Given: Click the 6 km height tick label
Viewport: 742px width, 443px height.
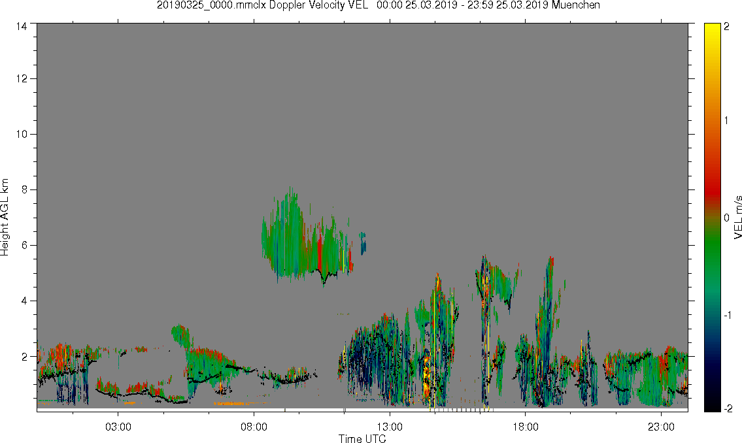Looking at the screenshot, I should point(24,246).
